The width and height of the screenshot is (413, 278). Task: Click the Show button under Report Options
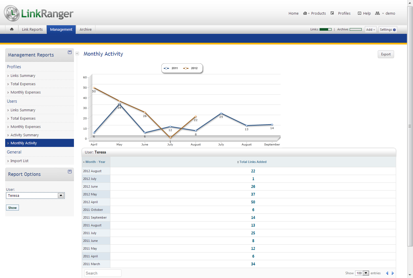(x=12, y=208)
